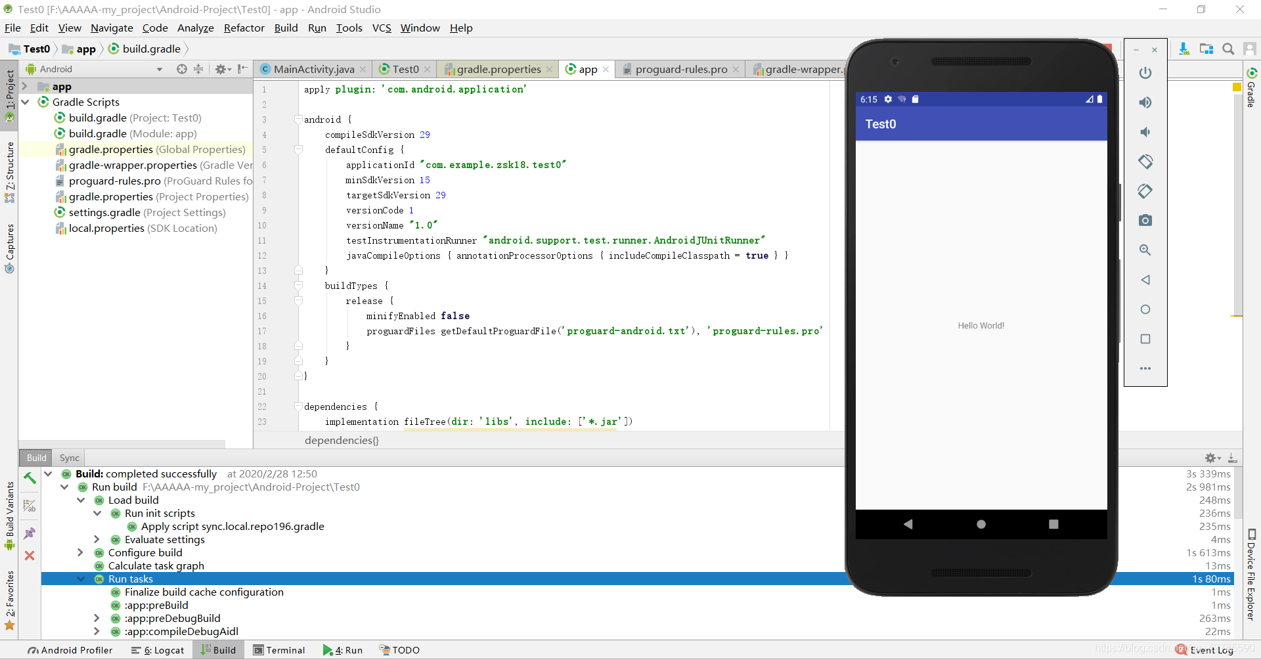This screenshot has width=1261, height=660.
Task: Collapse Gradle Scripts node
Action: 25,102
